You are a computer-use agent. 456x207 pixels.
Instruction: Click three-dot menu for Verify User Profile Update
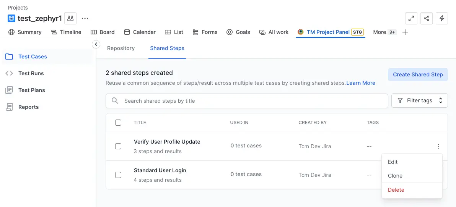click(x=438, y=146)
